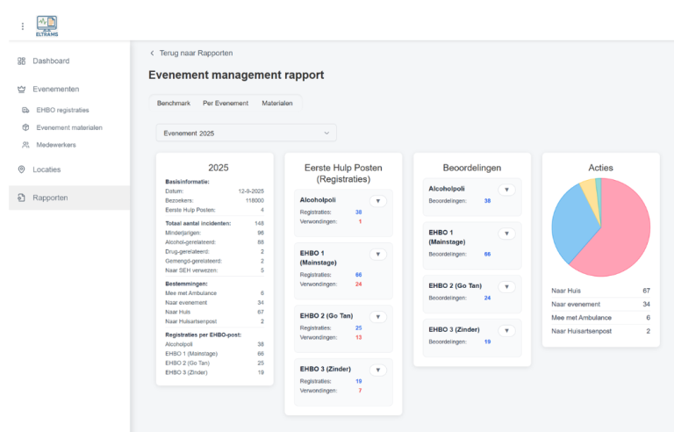Image resolution: width=674 pixels, height=432 pixels.
Task: Click the Evenementen crown icon
Action: [x=22, y=89]
